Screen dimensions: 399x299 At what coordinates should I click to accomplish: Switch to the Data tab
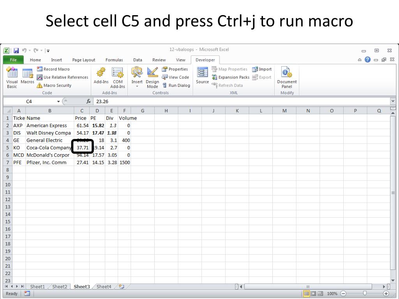pyautogui.click(x=138, y=60)
